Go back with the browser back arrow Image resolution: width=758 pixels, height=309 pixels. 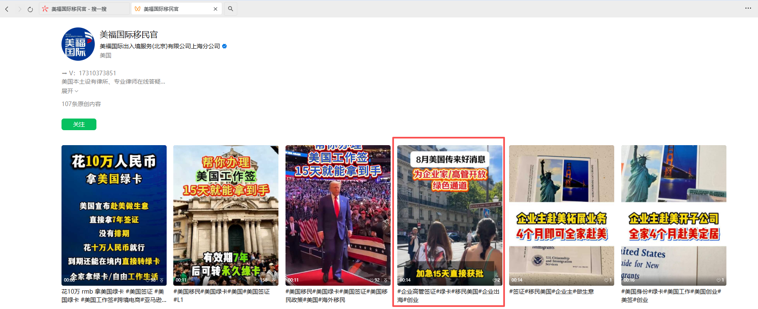(7, 9)
